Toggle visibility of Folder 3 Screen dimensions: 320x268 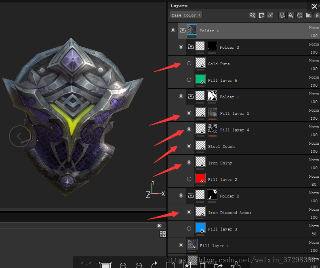[181, 47]
